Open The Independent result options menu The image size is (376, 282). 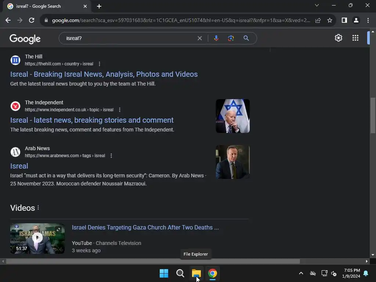pyautogui.click(x=120, y=109)
